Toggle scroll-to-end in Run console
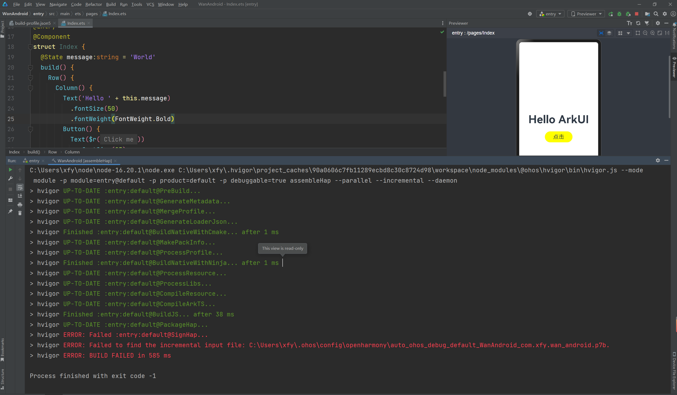The height and width of the screenshot is (395, 677). pos(20,196)
